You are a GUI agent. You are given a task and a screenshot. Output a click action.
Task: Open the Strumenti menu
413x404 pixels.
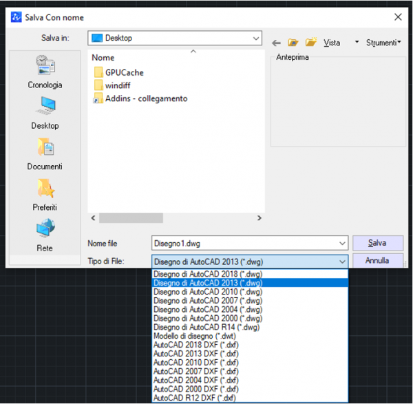tap(383, 43)
